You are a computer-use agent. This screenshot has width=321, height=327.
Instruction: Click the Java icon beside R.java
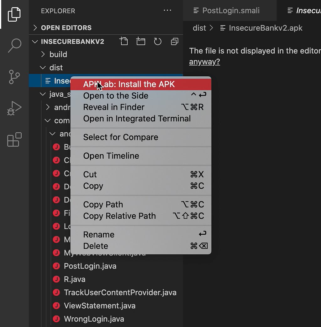coord(56,279)
